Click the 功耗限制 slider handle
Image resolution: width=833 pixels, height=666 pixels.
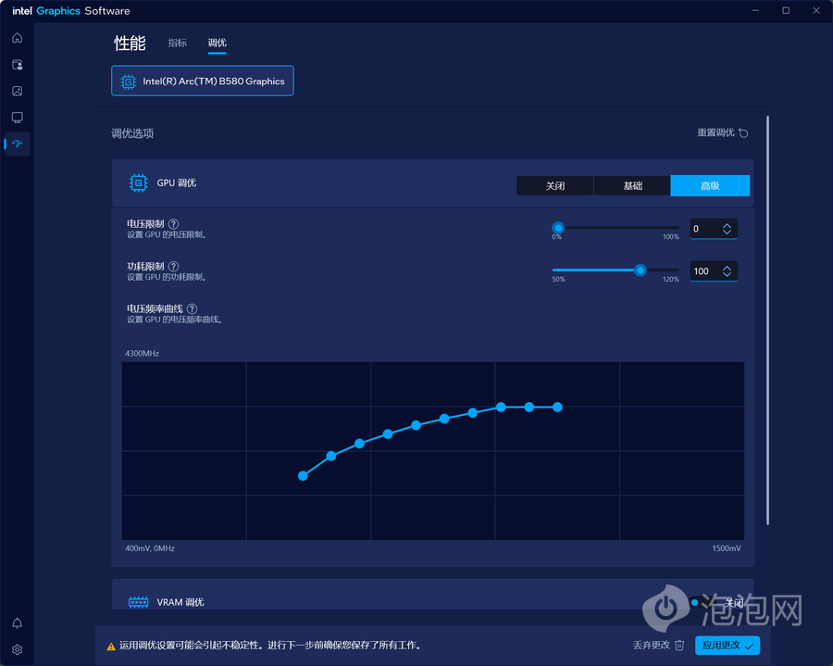640,270
